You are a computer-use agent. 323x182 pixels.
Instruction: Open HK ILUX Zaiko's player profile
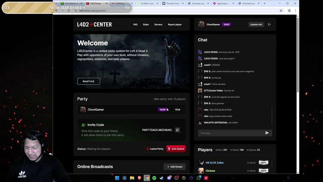click(214, 163)
